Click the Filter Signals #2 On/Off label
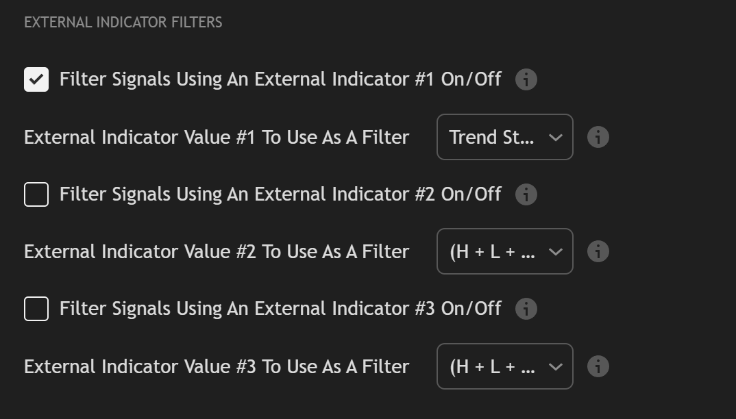 280,194
